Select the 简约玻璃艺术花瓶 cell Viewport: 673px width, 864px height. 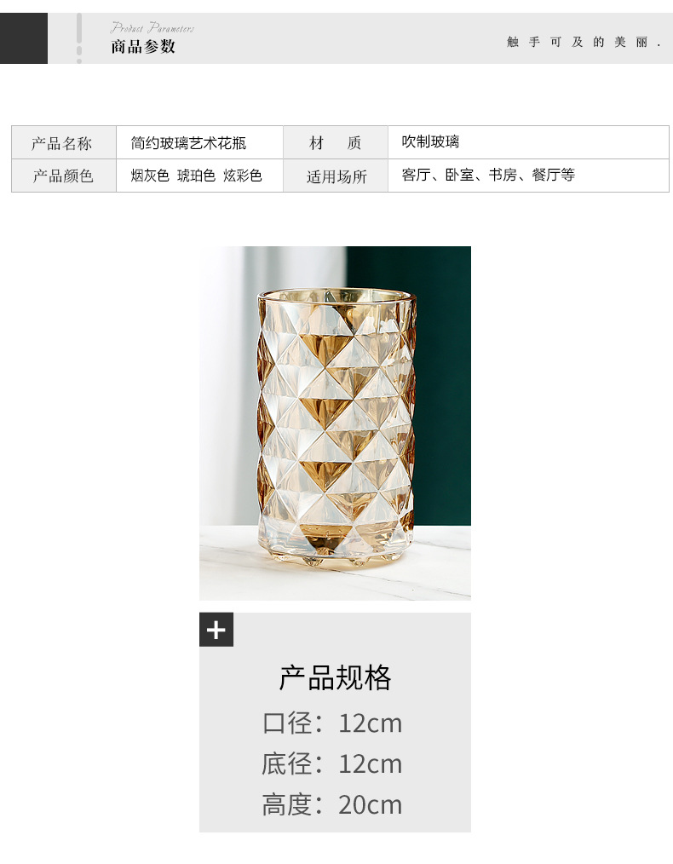pos(199,142)
